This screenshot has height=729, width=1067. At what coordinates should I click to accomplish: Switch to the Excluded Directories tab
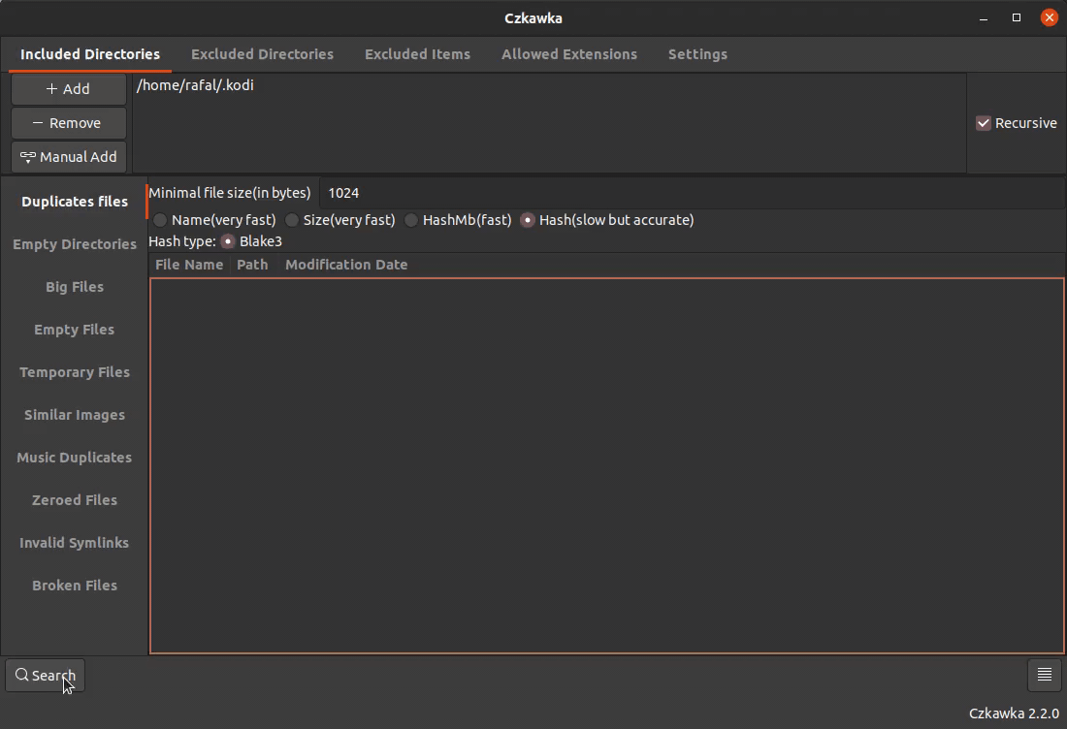[262, 54]
